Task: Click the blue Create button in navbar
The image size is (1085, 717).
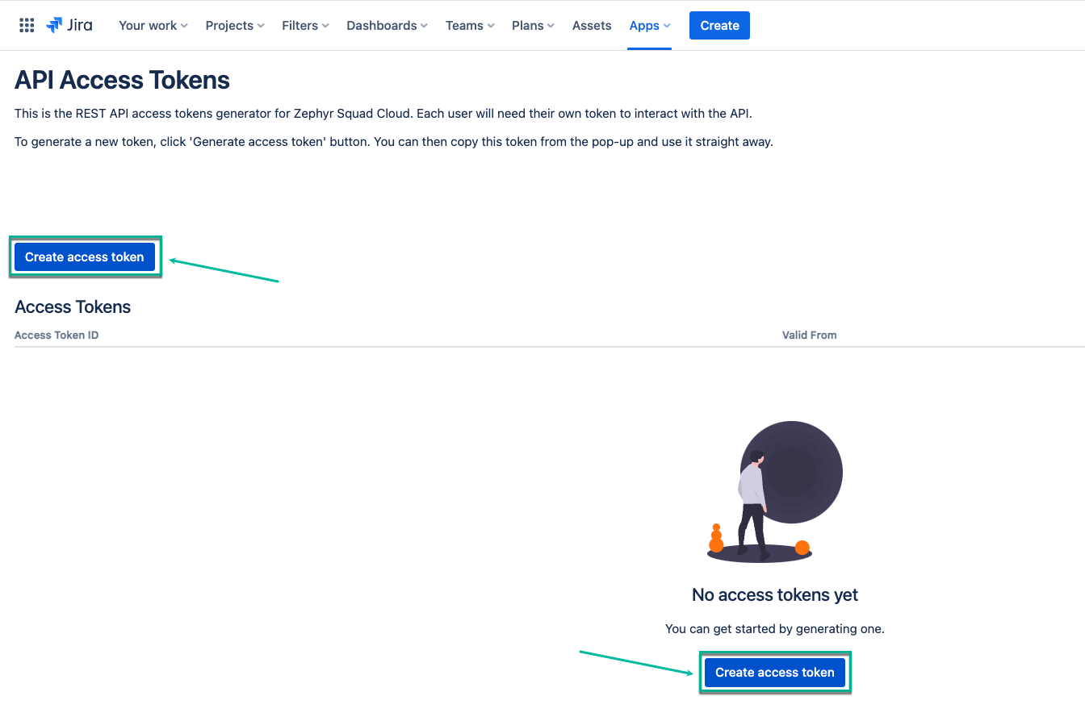Action: tap(718, 25)
